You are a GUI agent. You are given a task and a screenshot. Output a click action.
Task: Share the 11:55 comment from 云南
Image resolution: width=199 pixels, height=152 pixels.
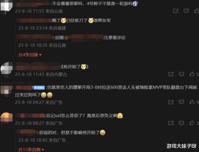click(176, 11)
